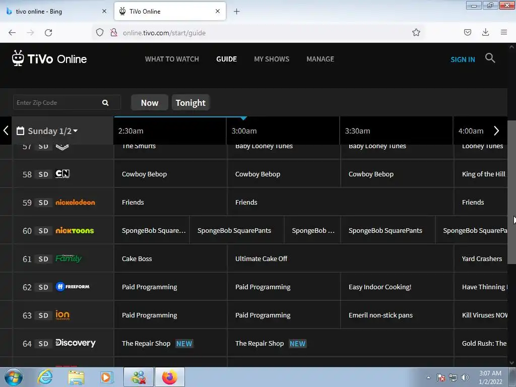Click the insecure connection padlock icon
The width and height of the screenshot is (516, 387).
114,32
